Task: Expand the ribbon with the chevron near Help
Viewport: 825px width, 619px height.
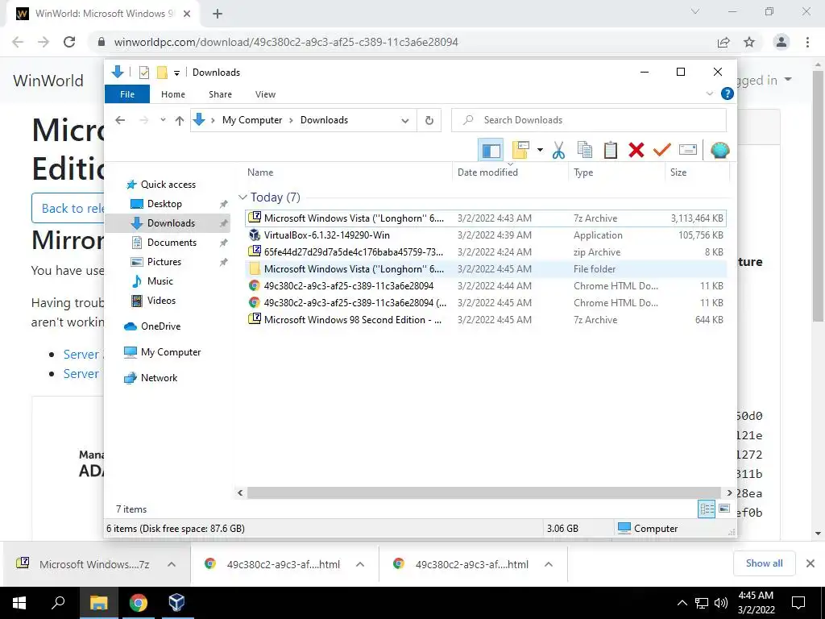Action: point(709,93)
